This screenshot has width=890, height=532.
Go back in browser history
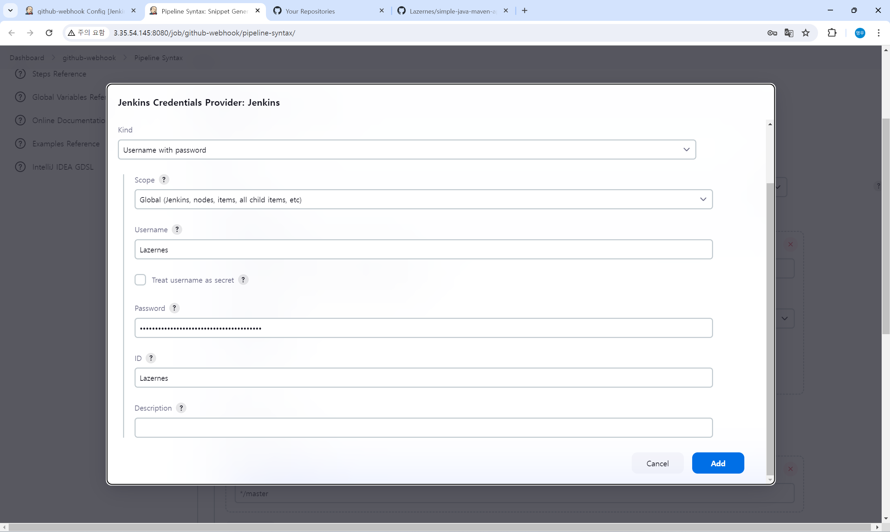point(11,33)
